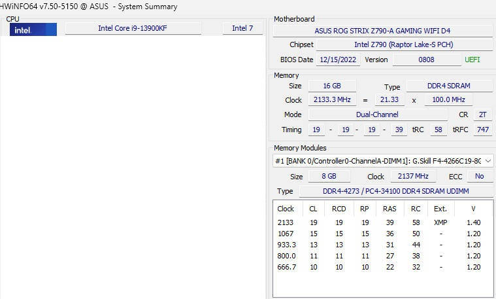The width and height of the screenshot is (496, 299).
Task: Click the Intel Z790 chipset field
Action: [404, 44]
